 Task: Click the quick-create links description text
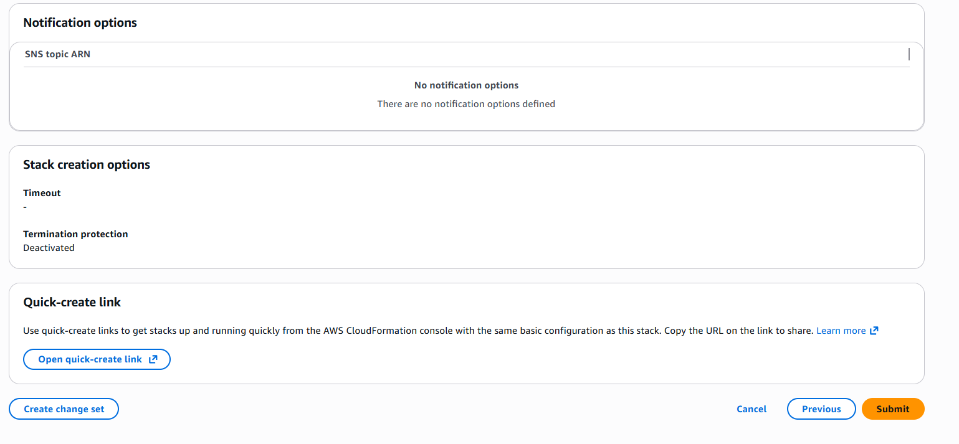coord(417,331)
